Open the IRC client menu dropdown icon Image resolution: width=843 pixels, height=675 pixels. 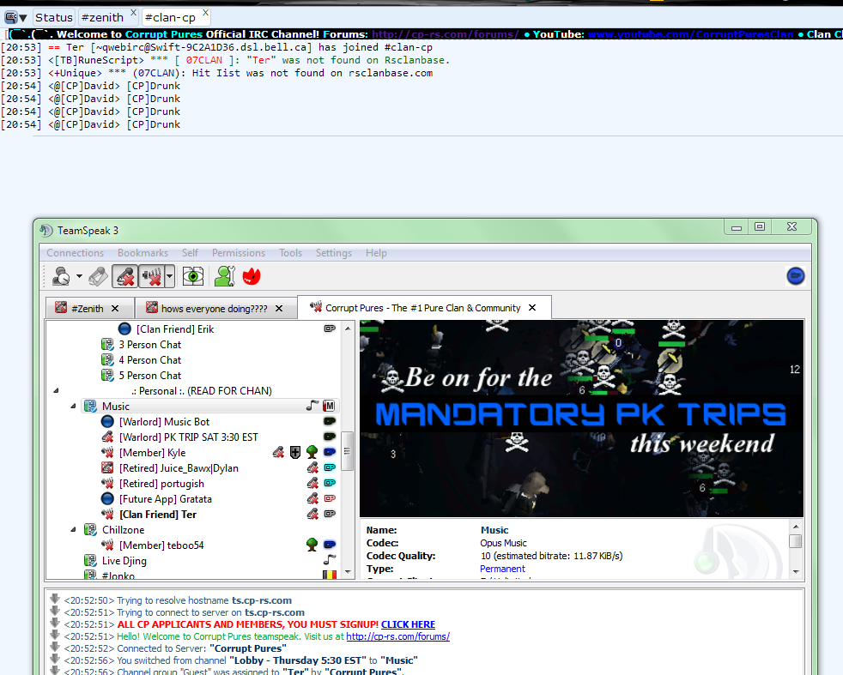15,18
